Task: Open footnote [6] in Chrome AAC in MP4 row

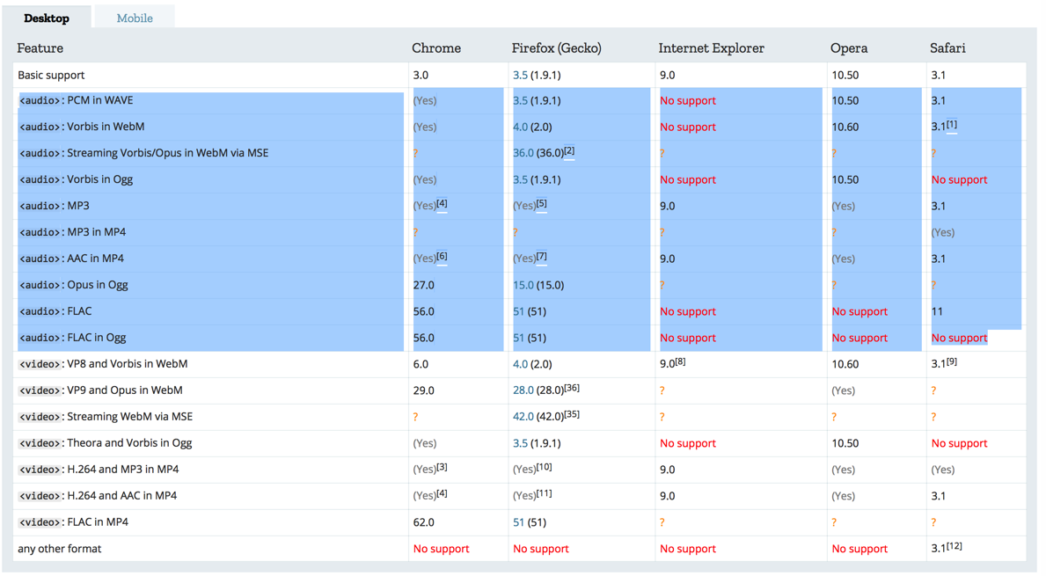Action: 442,256
